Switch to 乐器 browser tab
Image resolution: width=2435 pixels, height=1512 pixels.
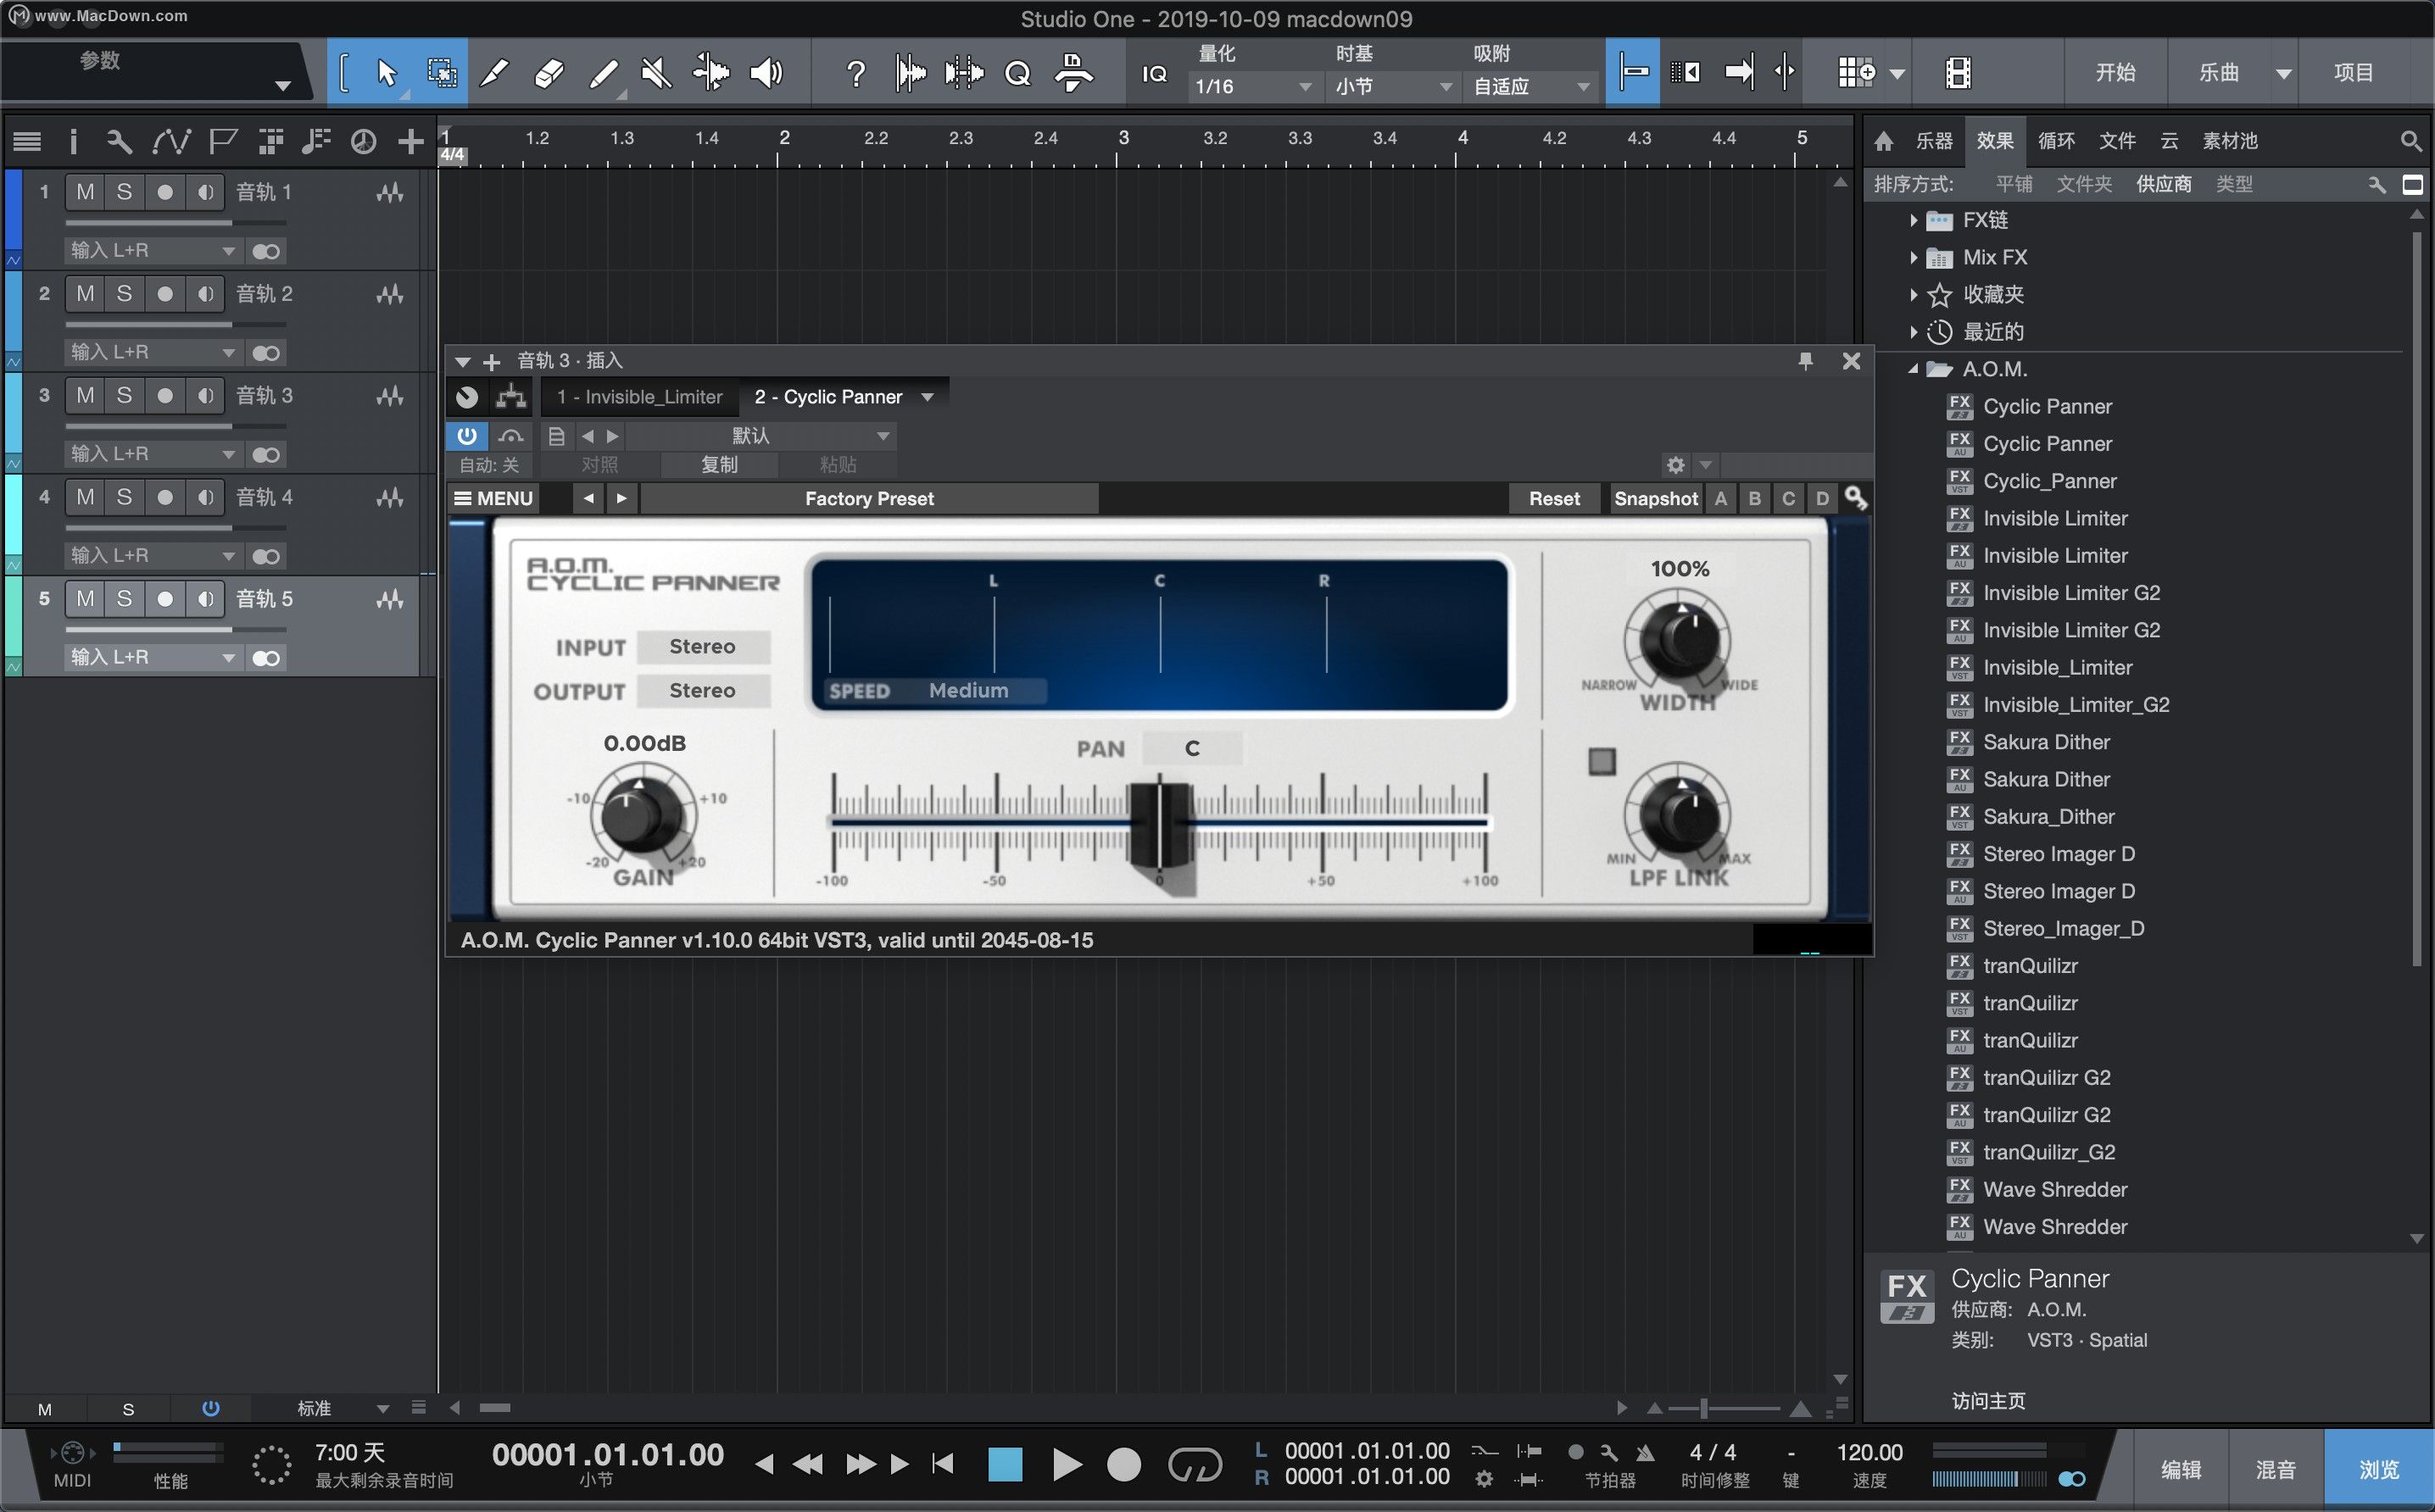pos(1933,141)
